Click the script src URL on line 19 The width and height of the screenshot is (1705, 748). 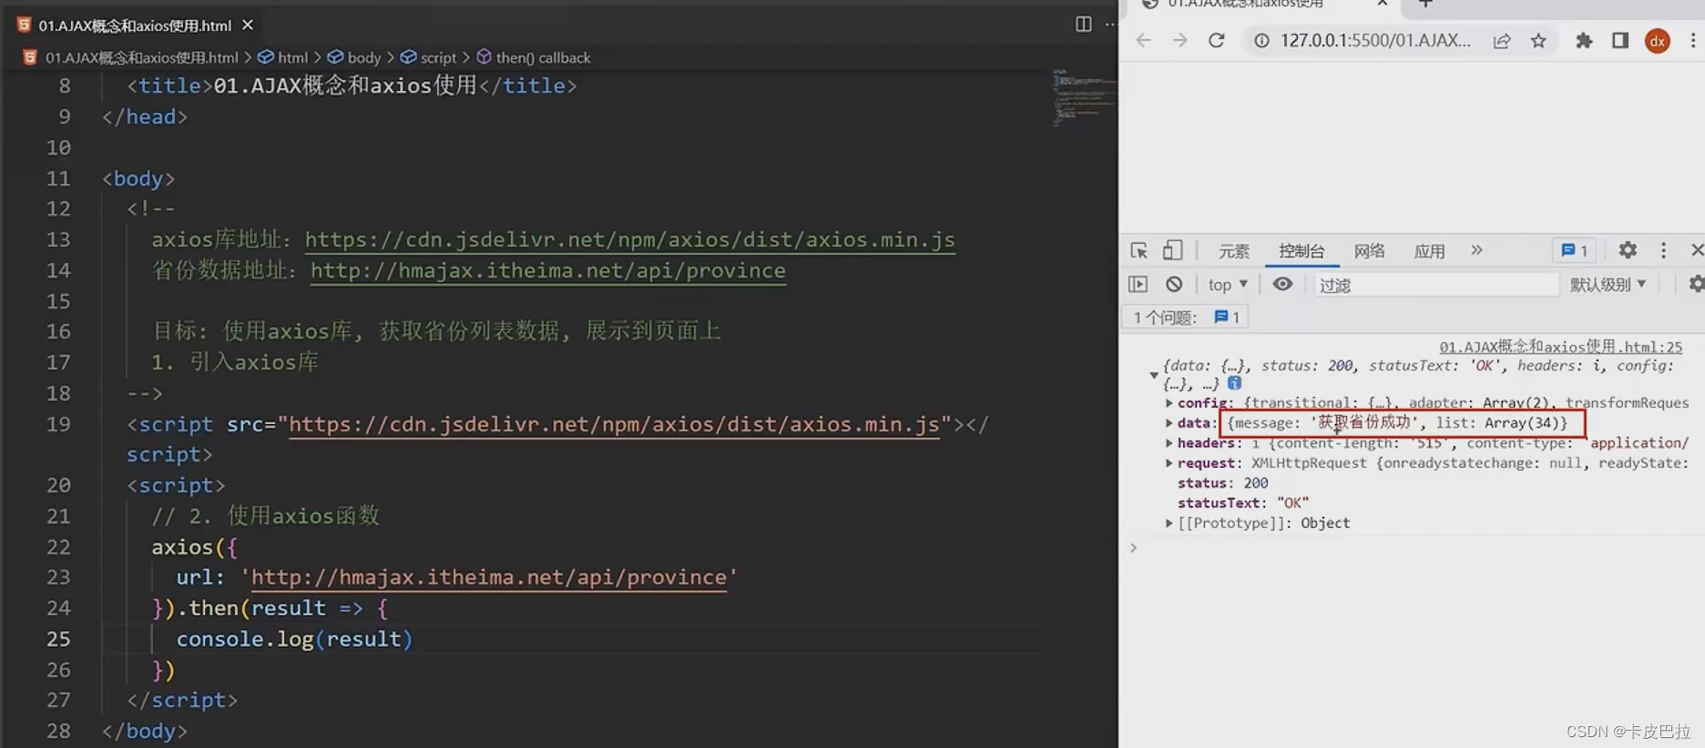(614, 424)
